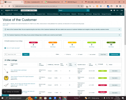This screenshot has height=100, width=126.
Task: Collapse the Talking: Leo Gonzales overlay chevron
Action: (5, 92)
